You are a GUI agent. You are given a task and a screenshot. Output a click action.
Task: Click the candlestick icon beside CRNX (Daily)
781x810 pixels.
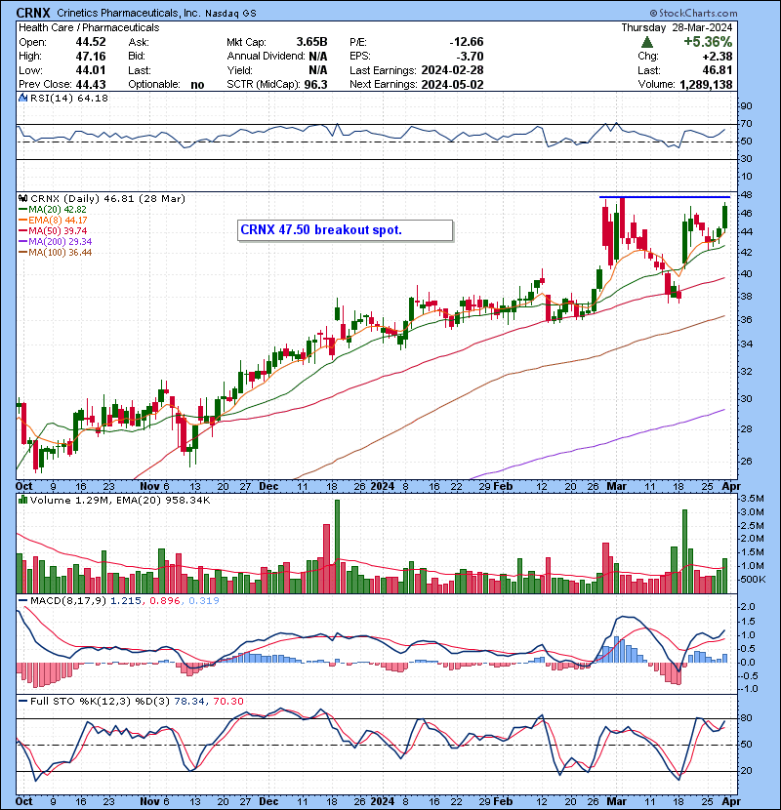point(22,198)
